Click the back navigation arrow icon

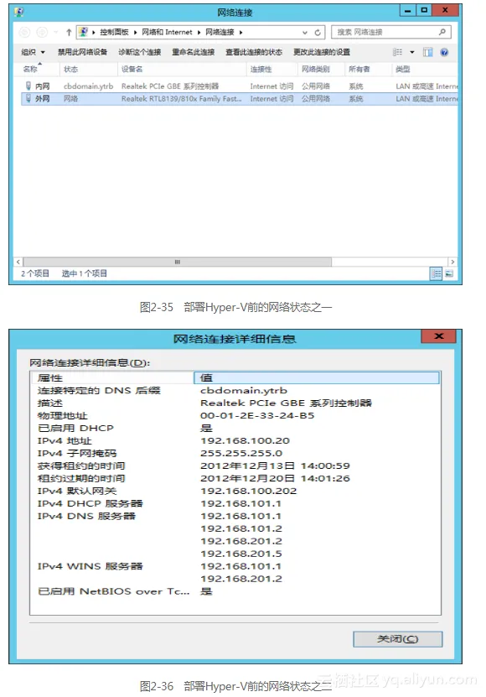(24, 32)
